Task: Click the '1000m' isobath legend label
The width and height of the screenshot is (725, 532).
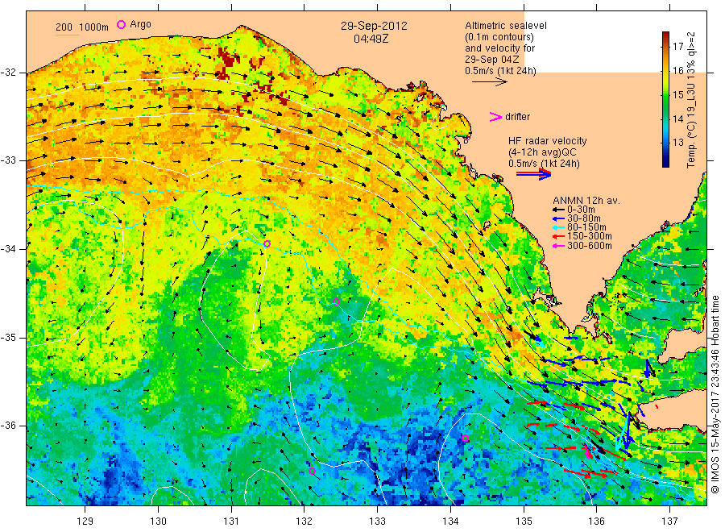Action: point(94,27)
